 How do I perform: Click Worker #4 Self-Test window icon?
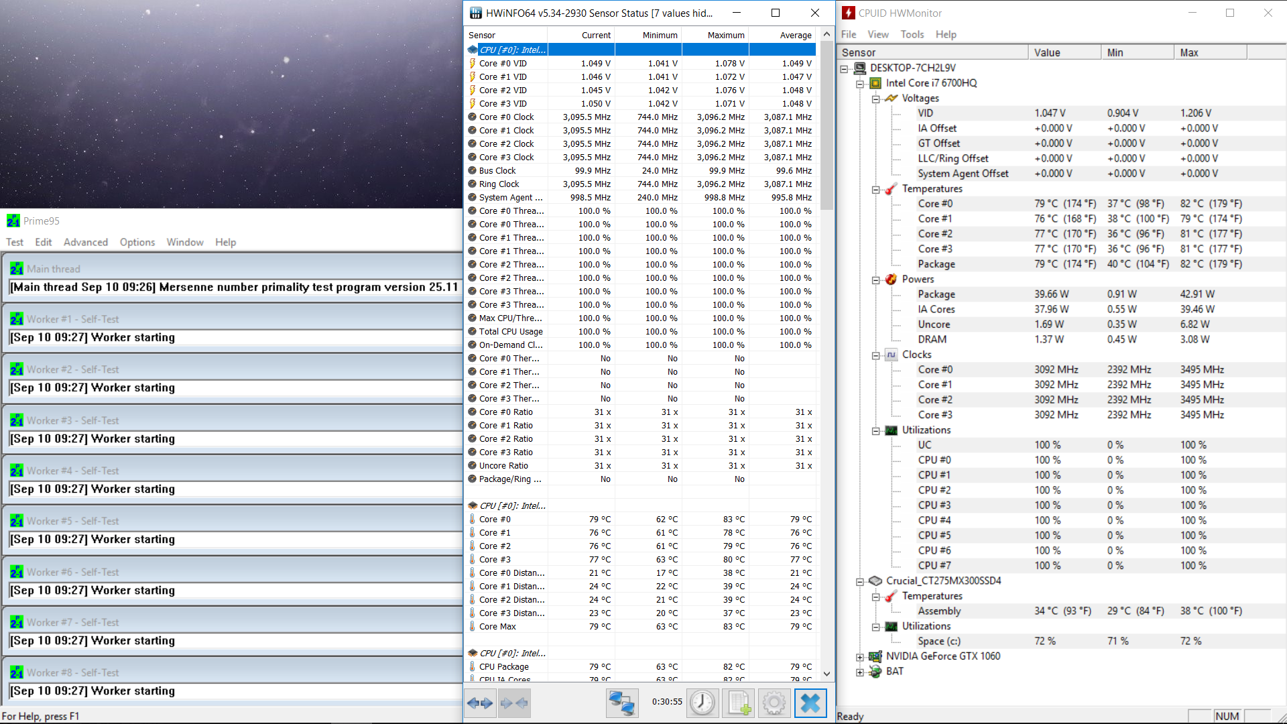17,471
